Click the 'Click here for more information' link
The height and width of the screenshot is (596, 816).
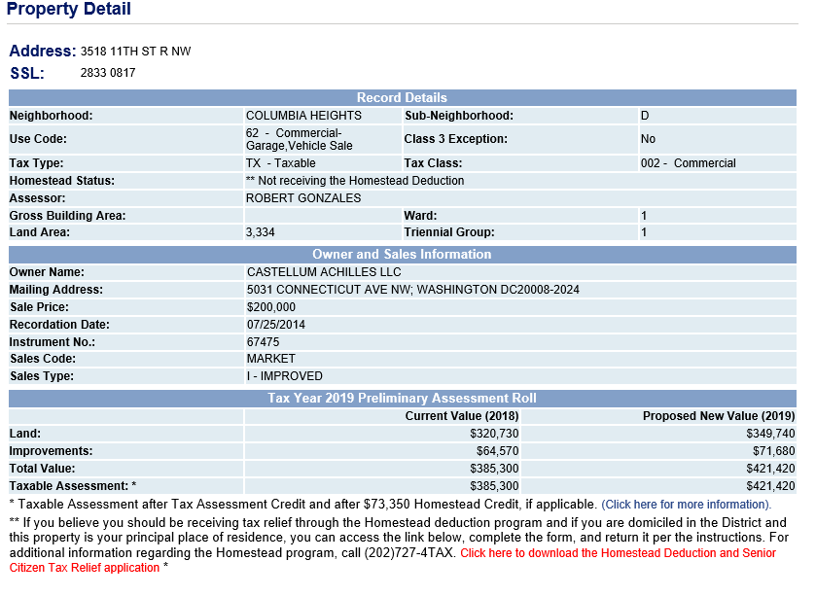tap(686, 505)
